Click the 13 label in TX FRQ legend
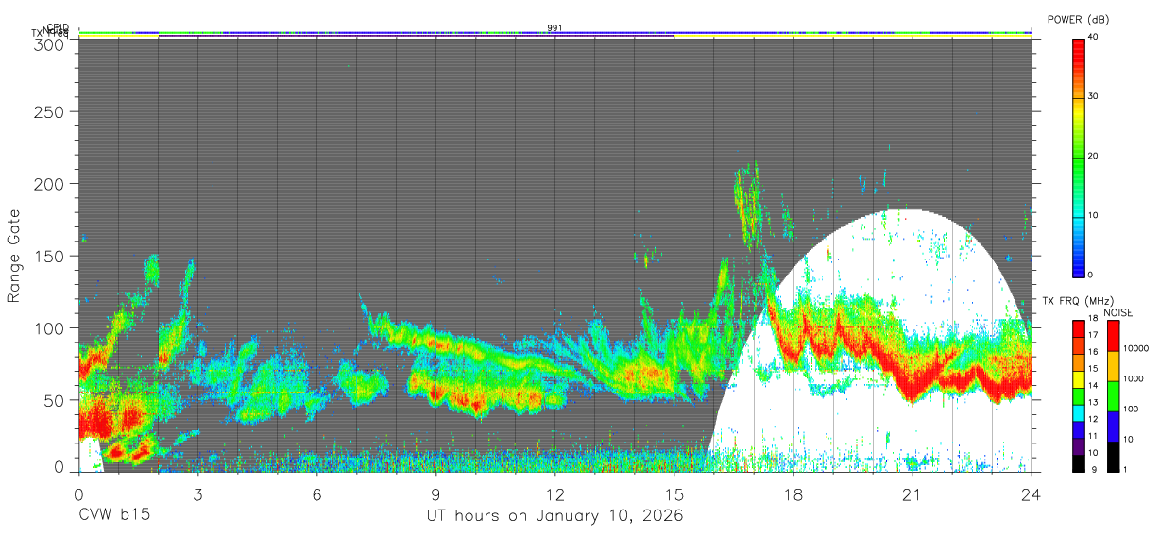The width and height of the screenshot is (1160, 535). 1093,402
